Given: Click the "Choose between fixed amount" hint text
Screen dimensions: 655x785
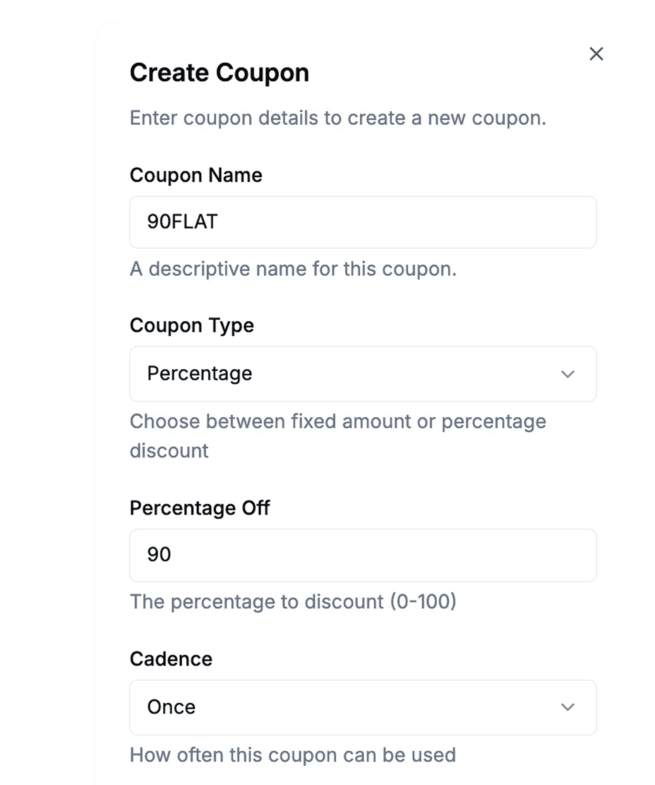Looking at the screenshot, I should (338, 422).
